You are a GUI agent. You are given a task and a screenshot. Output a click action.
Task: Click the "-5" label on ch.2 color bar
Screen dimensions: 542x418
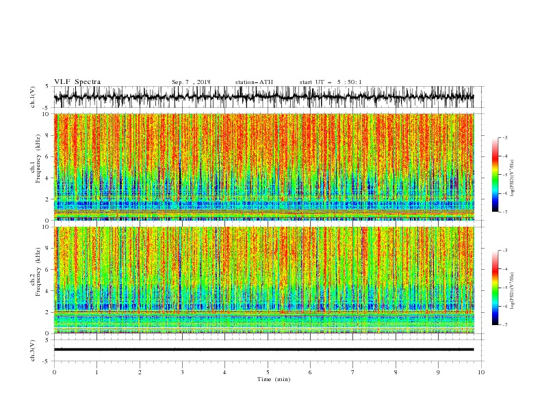tap(504, 288)
